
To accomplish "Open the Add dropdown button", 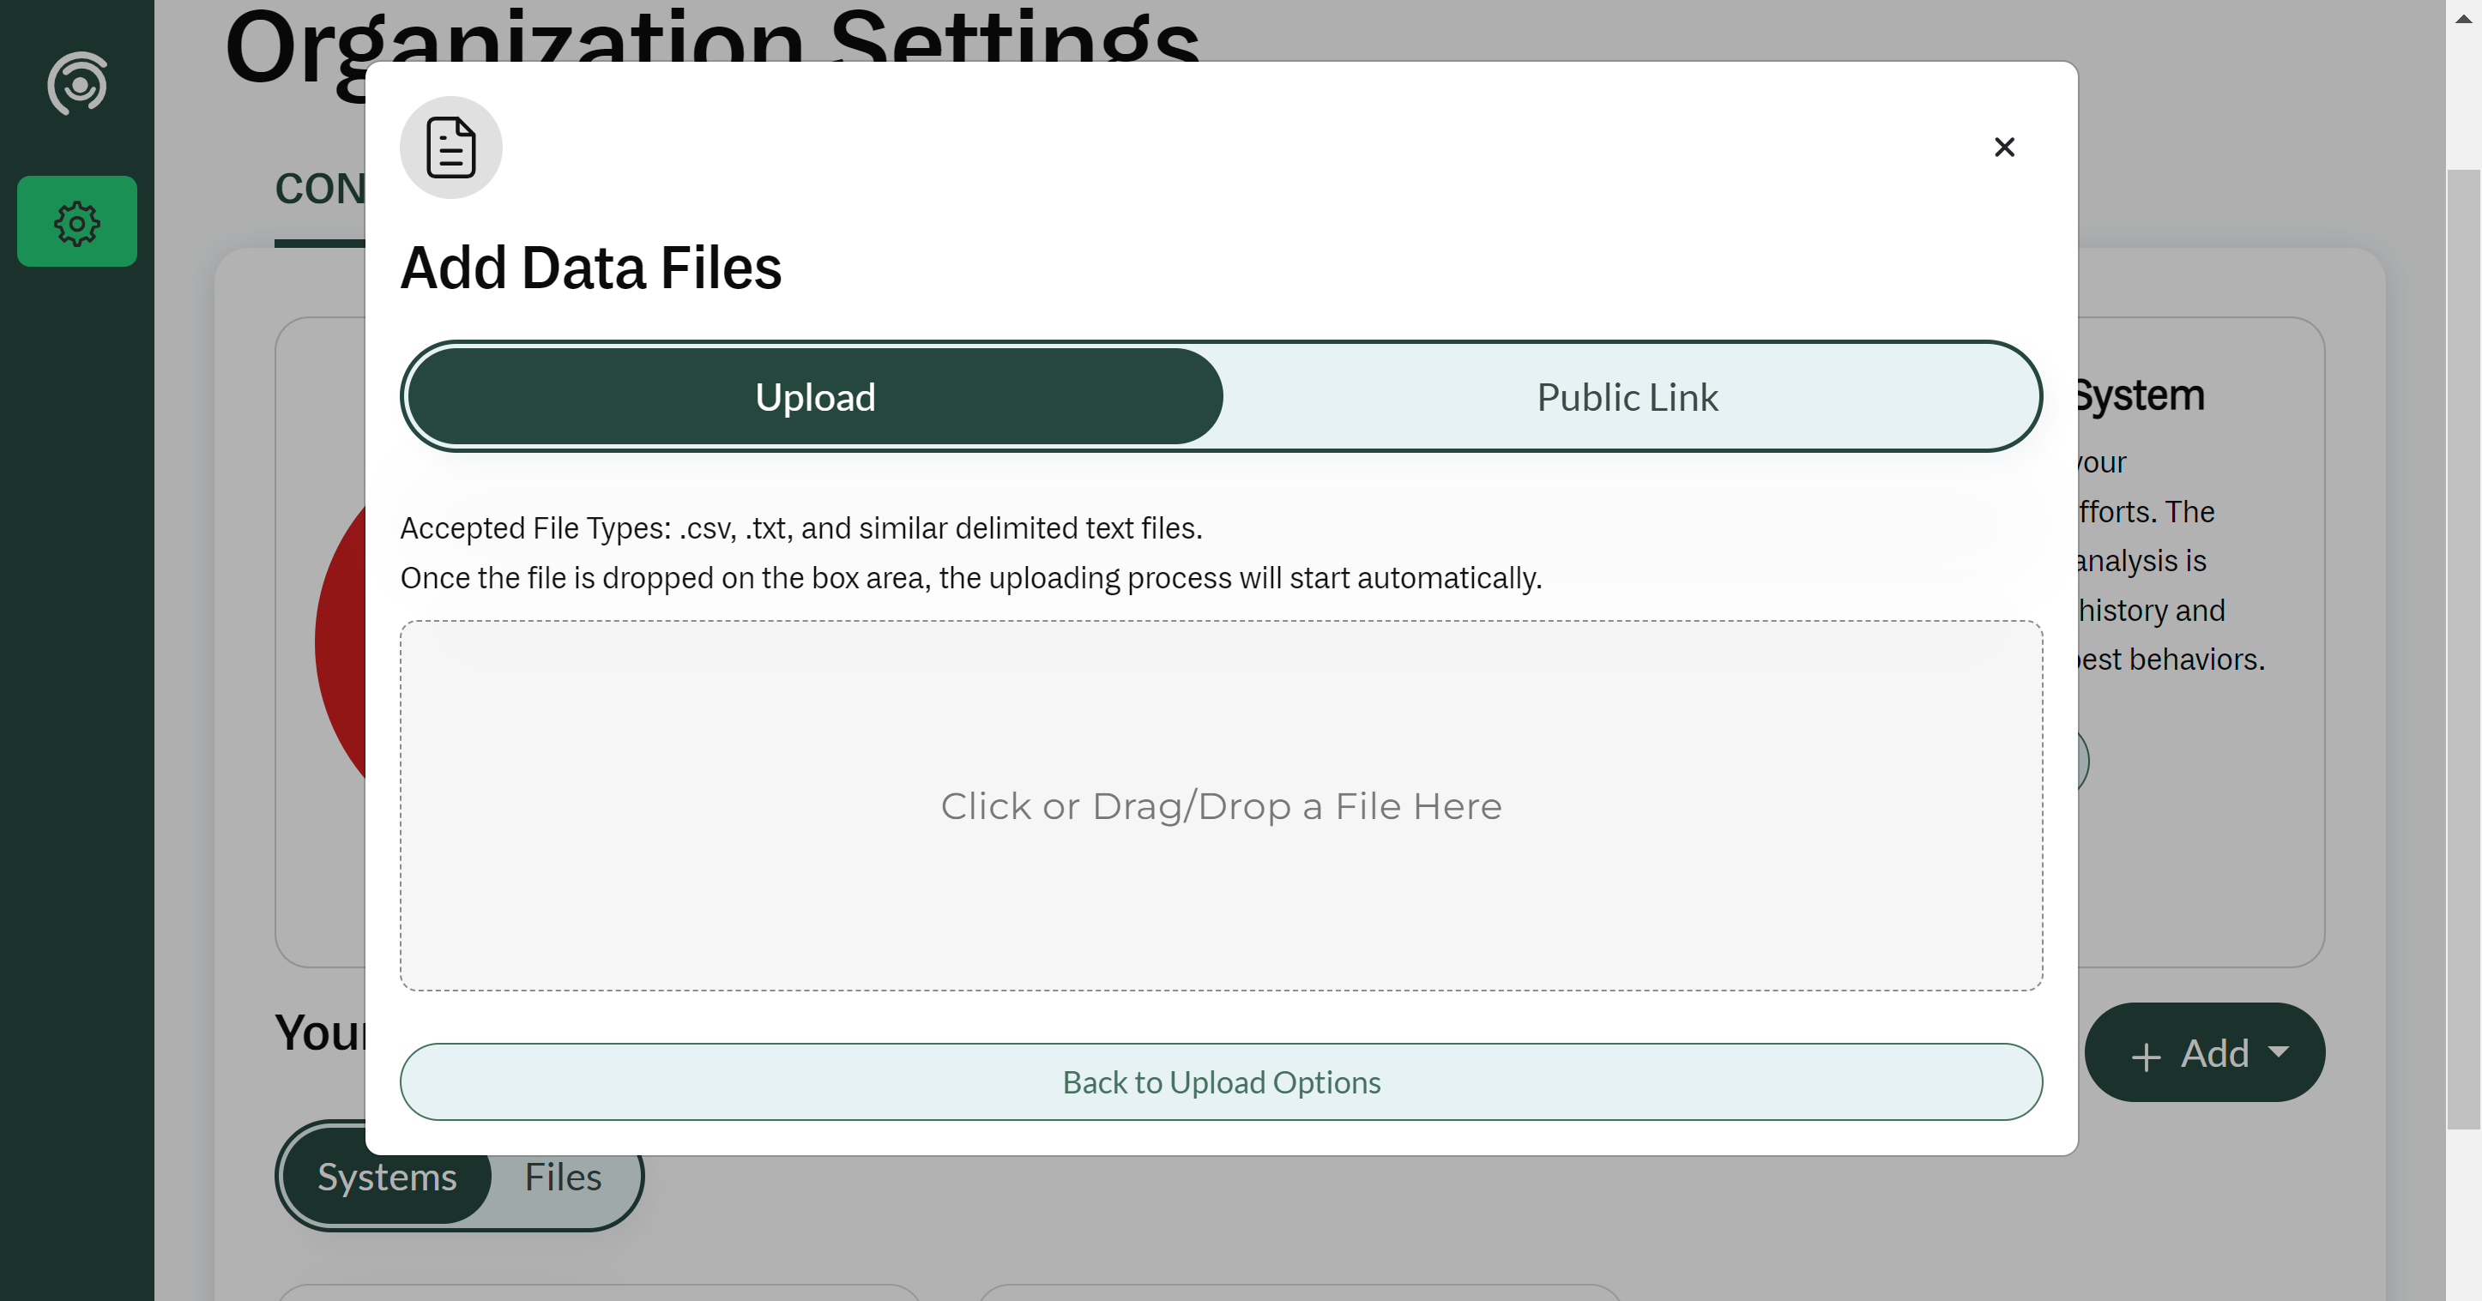I will click(x=2205, y=1052).
